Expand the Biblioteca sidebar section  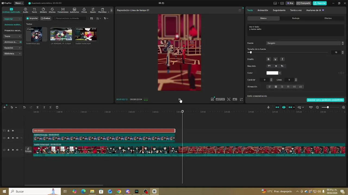(x=13, y=54)
